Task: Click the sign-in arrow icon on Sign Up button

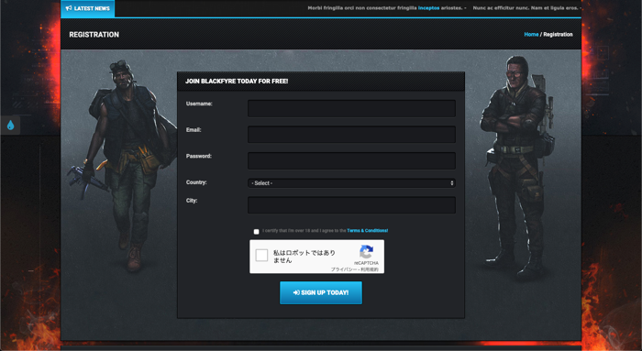Action: tap(296, 292)
